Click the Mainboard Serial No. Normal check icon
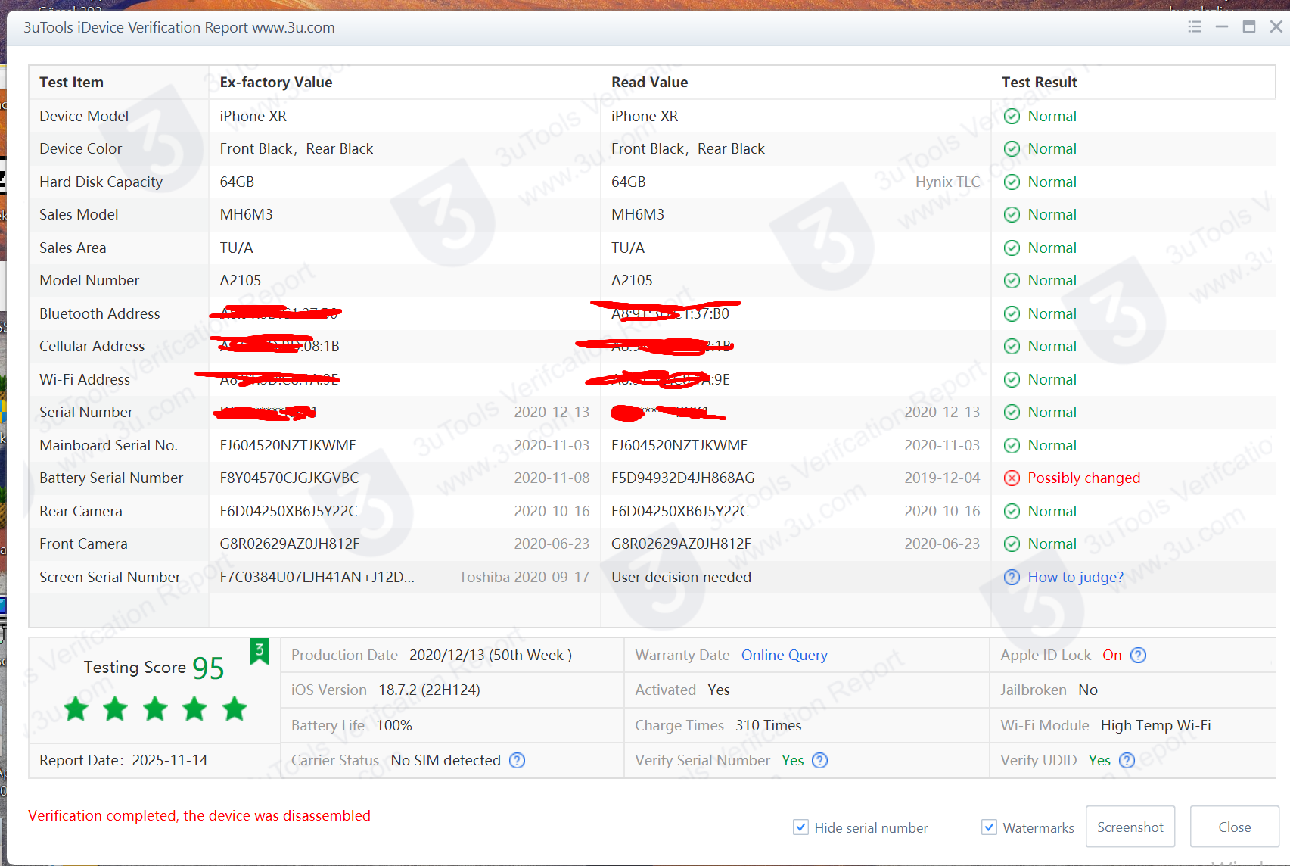1290x866 pixels. click(1012, 446)
